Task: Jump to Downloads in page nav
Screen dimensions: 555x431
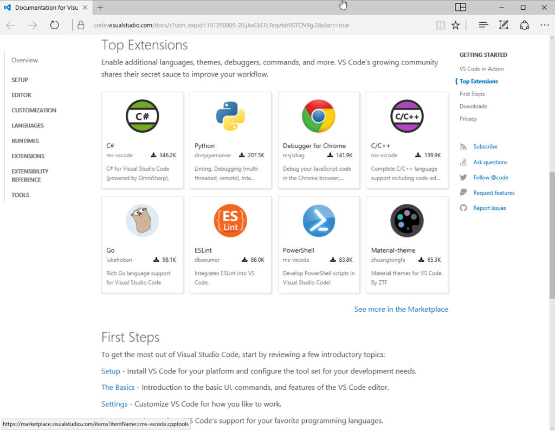Action: click(x=473, y=106)
